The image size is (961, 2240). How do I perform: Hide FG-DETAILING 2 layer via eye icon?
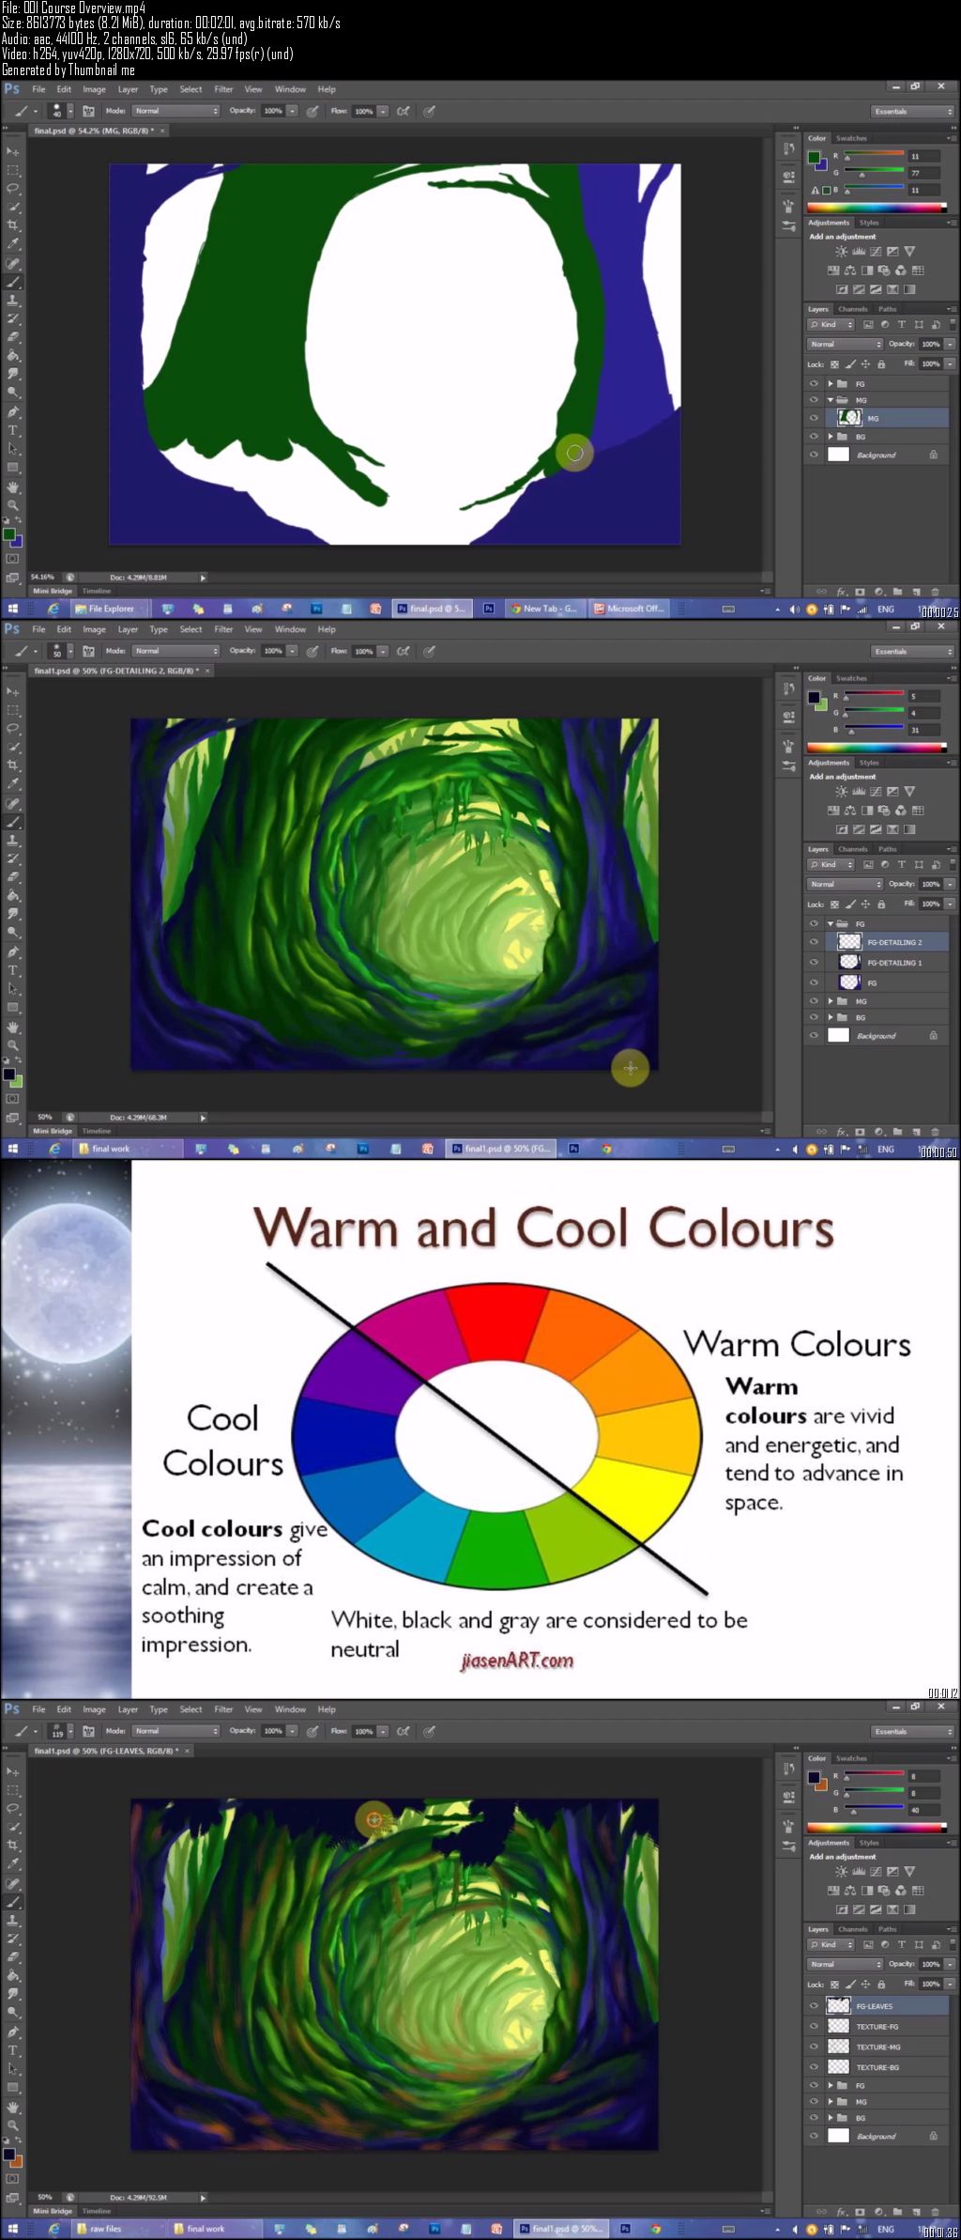(x=814, y=942)
